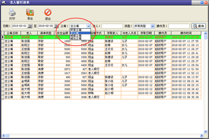
Task: Open the start date calendar picker
Action: [x=30, y=26]
